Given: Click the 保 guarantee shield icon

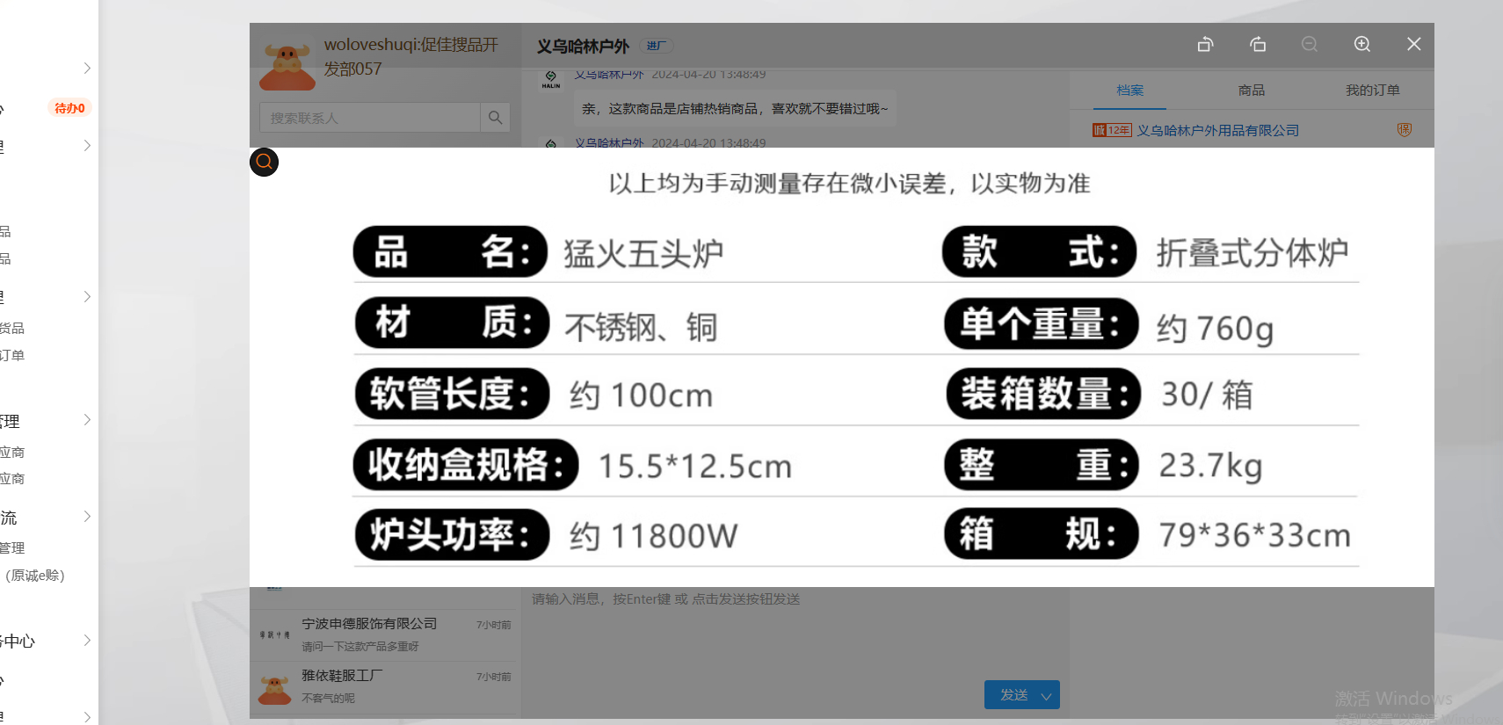Looking at the screenshot, I should pos(1405,130).
